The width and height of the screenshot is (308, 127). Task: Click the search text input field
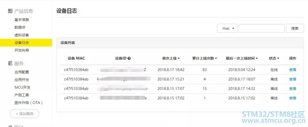click(262, 28)
